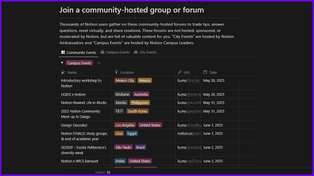This screenshot has height=176, width=314.
Task: Click the Community Events tab calendar icon
Action: pos(63,52)
